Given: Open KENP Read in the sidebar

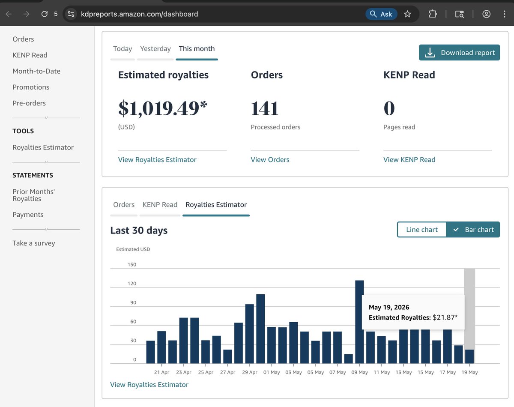Looking at the screenshot, I should click(30, 55).
